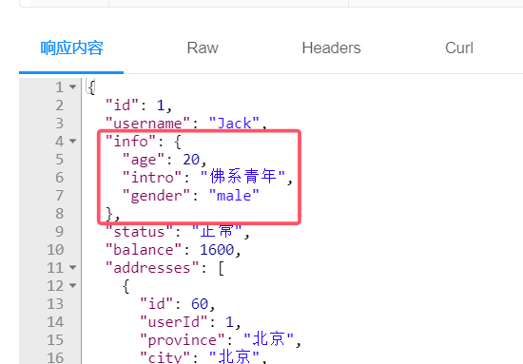Screen dimensions: 523x364
Task: Click the balance value 1600
Action: coord(217,250)
